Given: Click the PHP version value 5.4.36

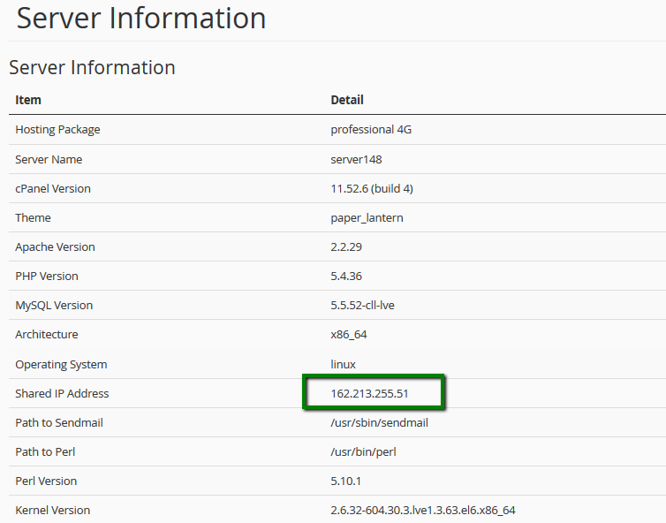Looking at the screenshot, I should pyautogui.click(x=346, y=276).
